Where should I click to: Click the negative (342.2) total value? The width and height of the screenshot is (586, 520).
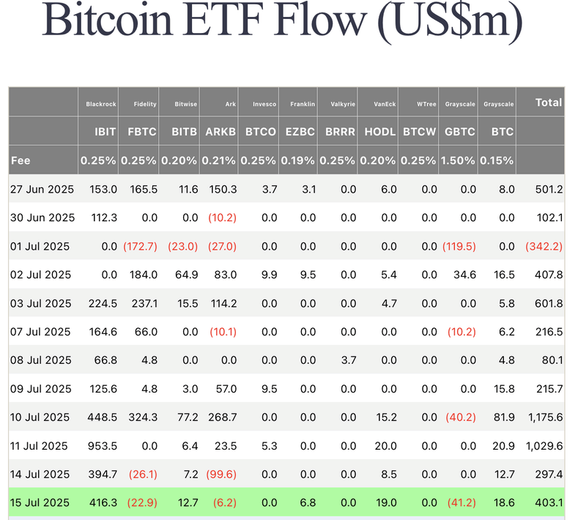[x=544, y=246]
